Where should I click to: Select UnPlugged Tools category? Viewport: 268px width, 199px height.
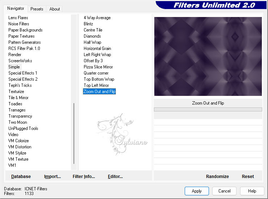click(x=23, y=128)
